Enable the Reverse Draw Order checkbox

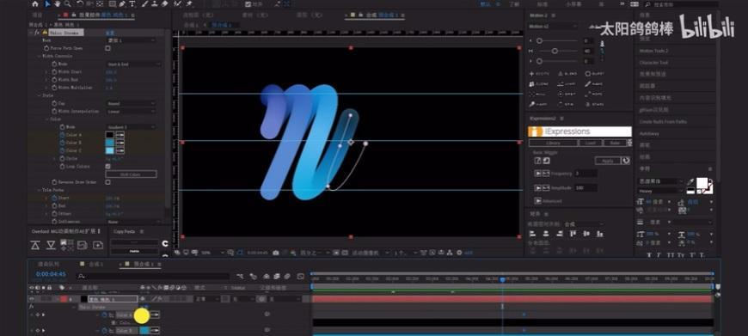click(107, 182)
